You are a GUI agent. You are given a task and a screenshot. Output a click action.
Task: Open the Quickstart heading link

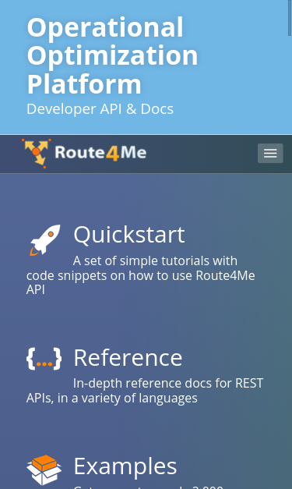click(x=129, y=235)
